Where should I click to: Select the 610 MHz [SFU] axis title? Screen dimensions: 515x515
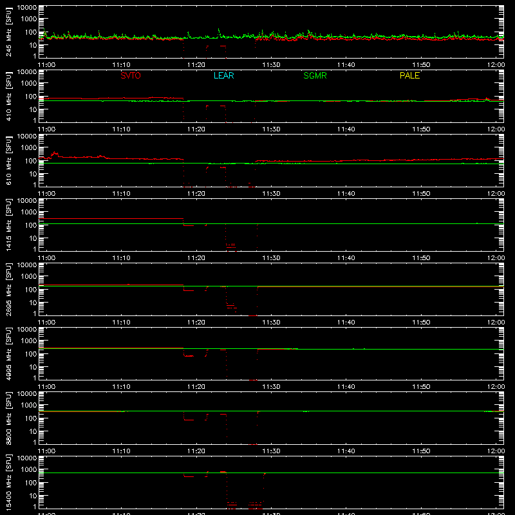(x=8, y=160)
